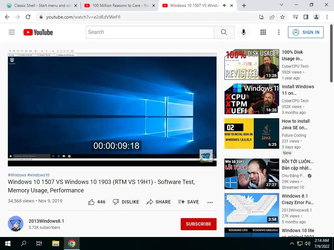Open the Install Windows 11 on video title
Image resolution: width=334 pixels, height=250 pixels.
(298, 90)
